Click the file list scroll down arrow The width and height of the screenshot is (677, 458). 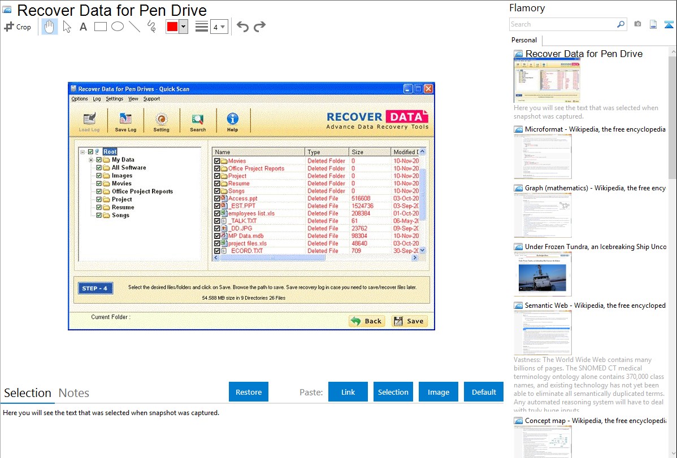pyautogui.click(x=422, y=250)
